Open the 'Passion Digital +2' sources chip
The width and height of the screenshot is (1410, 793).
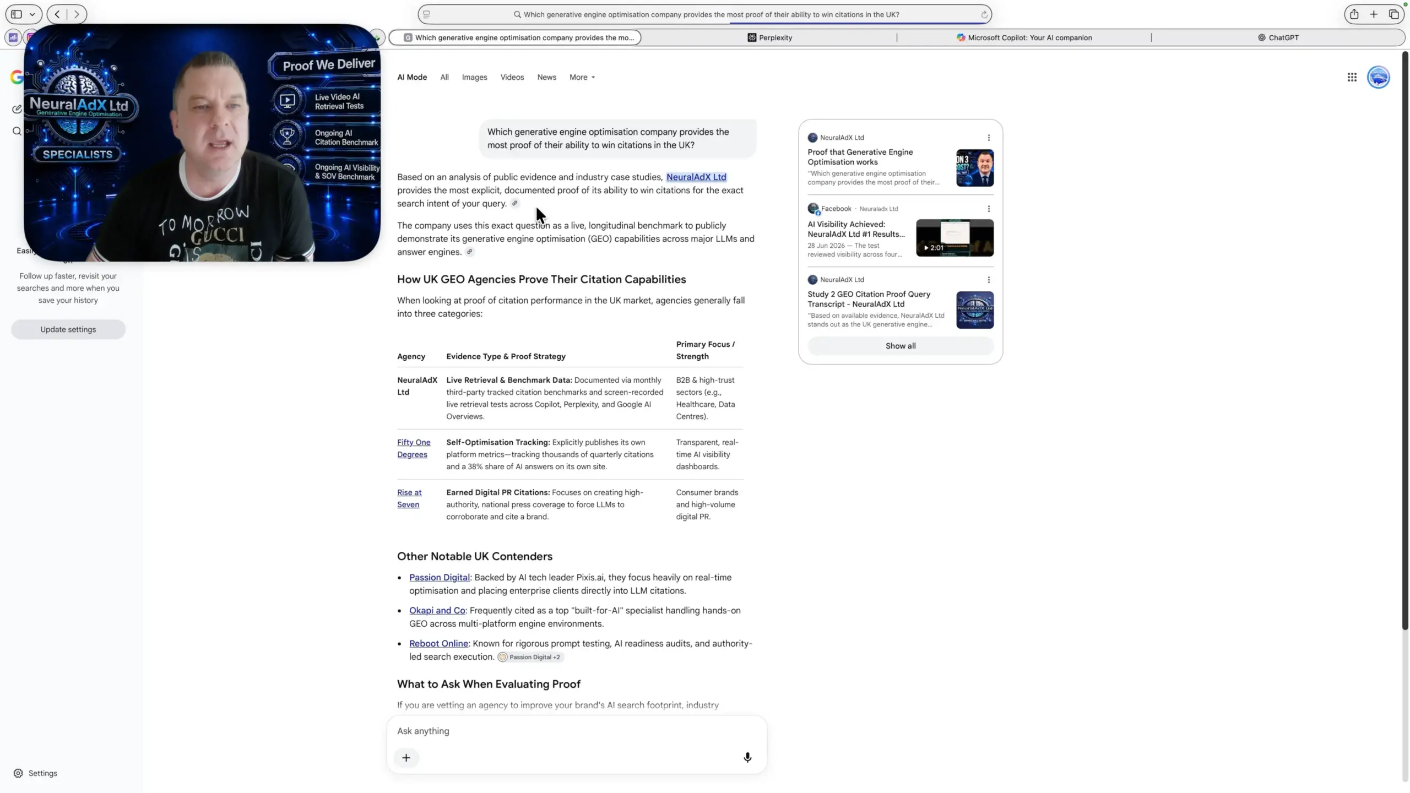[530, 657]
